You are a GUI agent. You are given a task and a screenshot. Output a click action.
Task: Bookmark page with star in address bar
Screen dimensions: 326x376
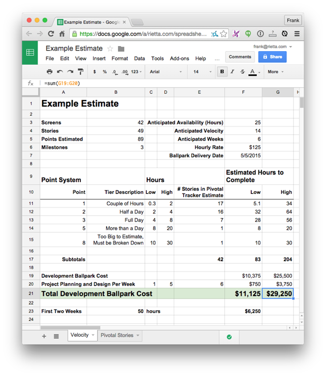[x=224, y=34]
